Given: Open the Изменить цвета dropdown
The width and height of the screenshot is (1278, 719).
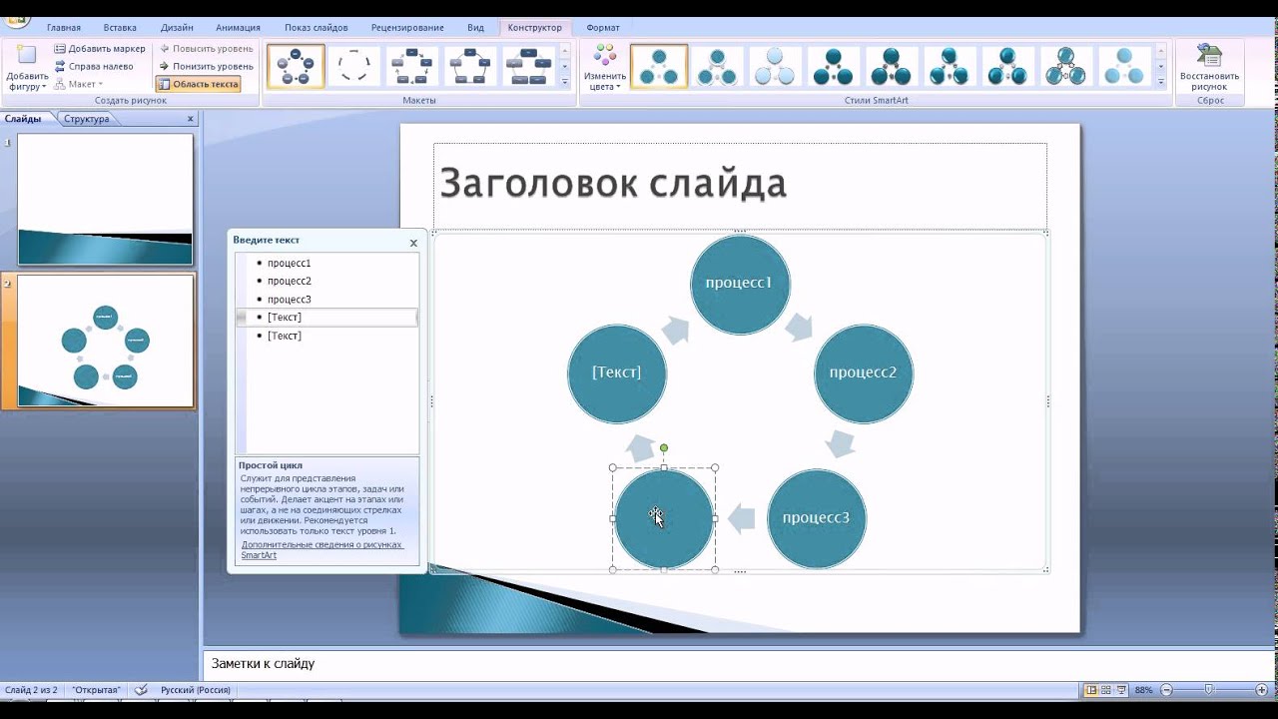Looking at the screenshot, I should pyautogui.click(x=604, y=67).
